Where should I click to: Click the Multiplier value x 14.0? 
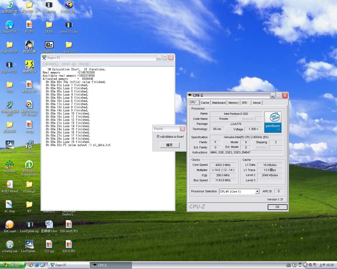pos(223,170)
